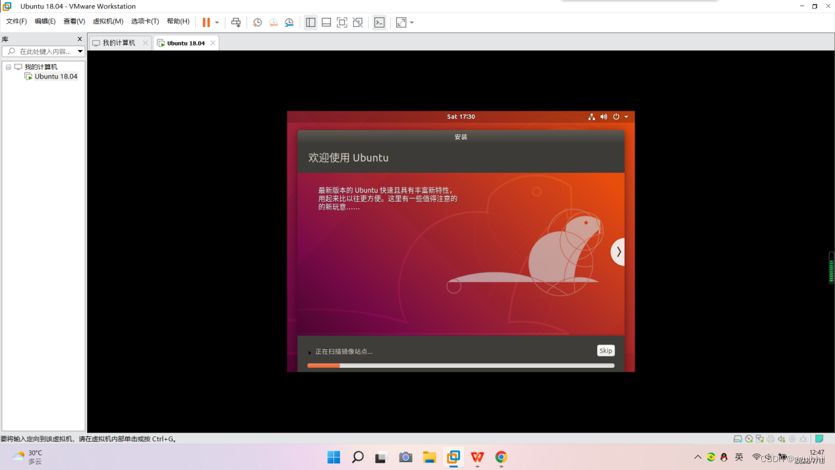835x470 pixels.
Task: Enter full screen mode icon
Action: [x=342, y=22]
